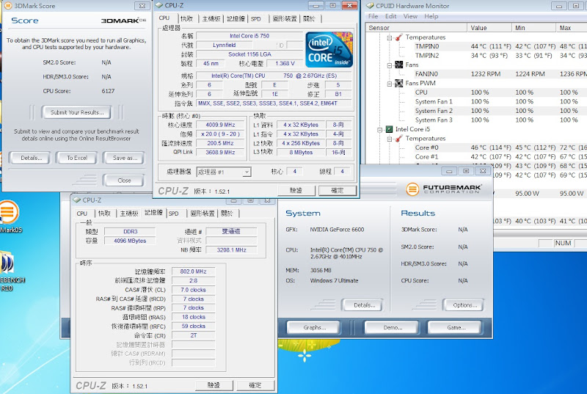
Task: Click To Excel button
Action: point(77,158)
